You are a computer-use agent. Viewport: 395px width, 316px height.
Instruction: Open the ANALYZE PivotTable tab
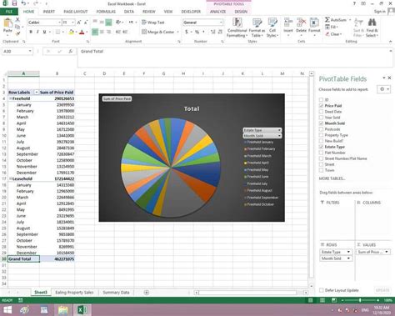pyautogui.click(x=218, y=12)
